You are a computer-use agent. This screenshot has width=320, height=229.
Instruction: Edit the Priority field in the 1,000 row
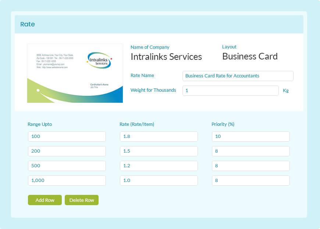pos(251,180)
